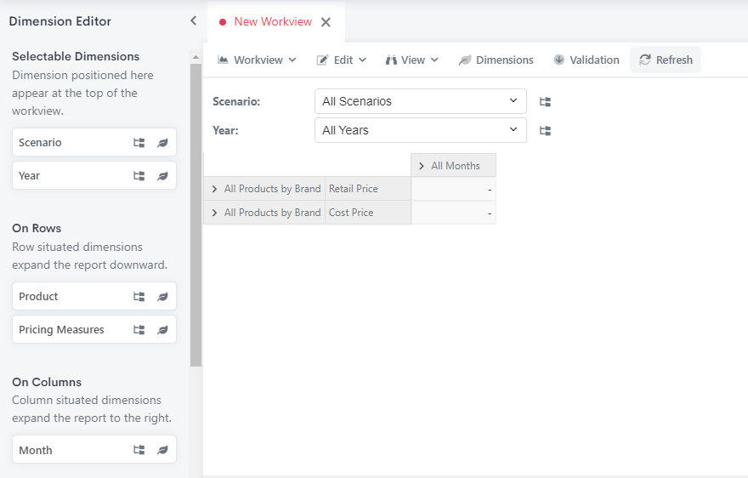Close the New Workview tab
This screenshot has width=748, height=478.
point(326,22)
